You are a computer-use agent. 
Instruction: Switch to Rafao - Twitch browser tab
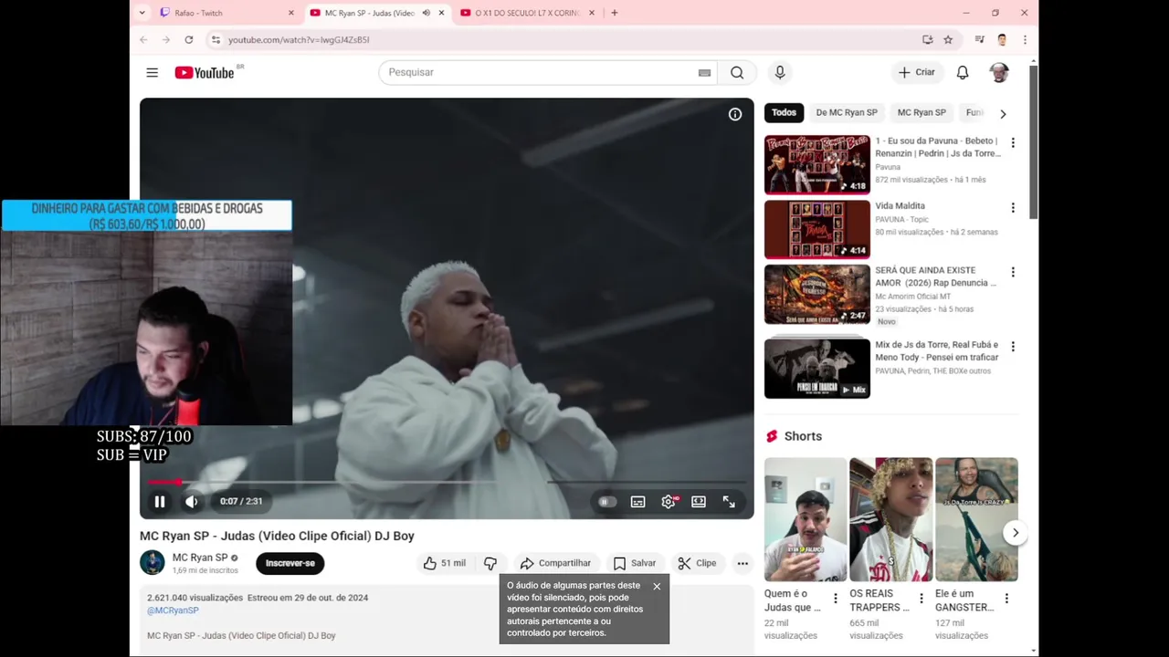point(226,13)
